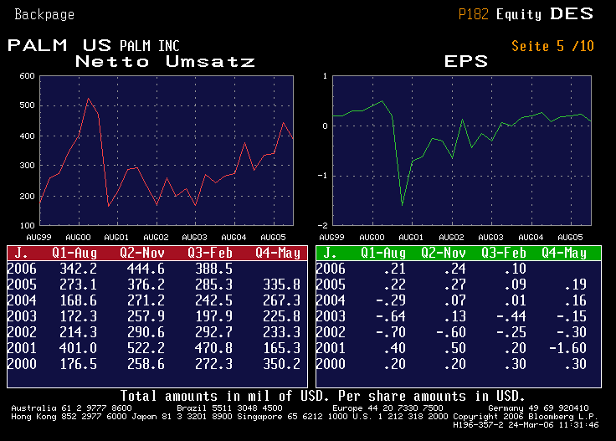Click EPS value -.70 for 2002
616x441 pixels.
[391, 332]
